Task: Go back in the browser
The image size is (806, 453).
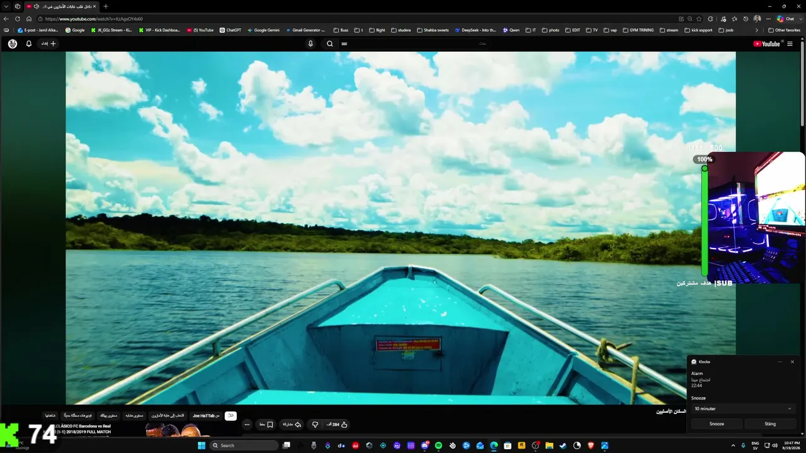Action: click(6, 19)
